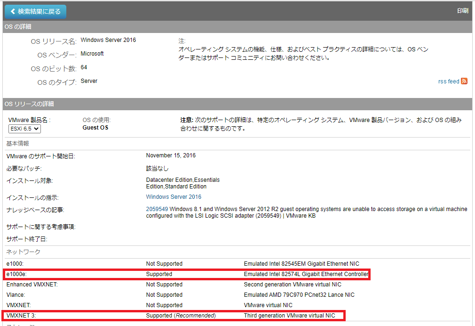This screenshot has width=475, height=326.
Task: Click the 基本情報 section heading
Action: coord(17,143)
